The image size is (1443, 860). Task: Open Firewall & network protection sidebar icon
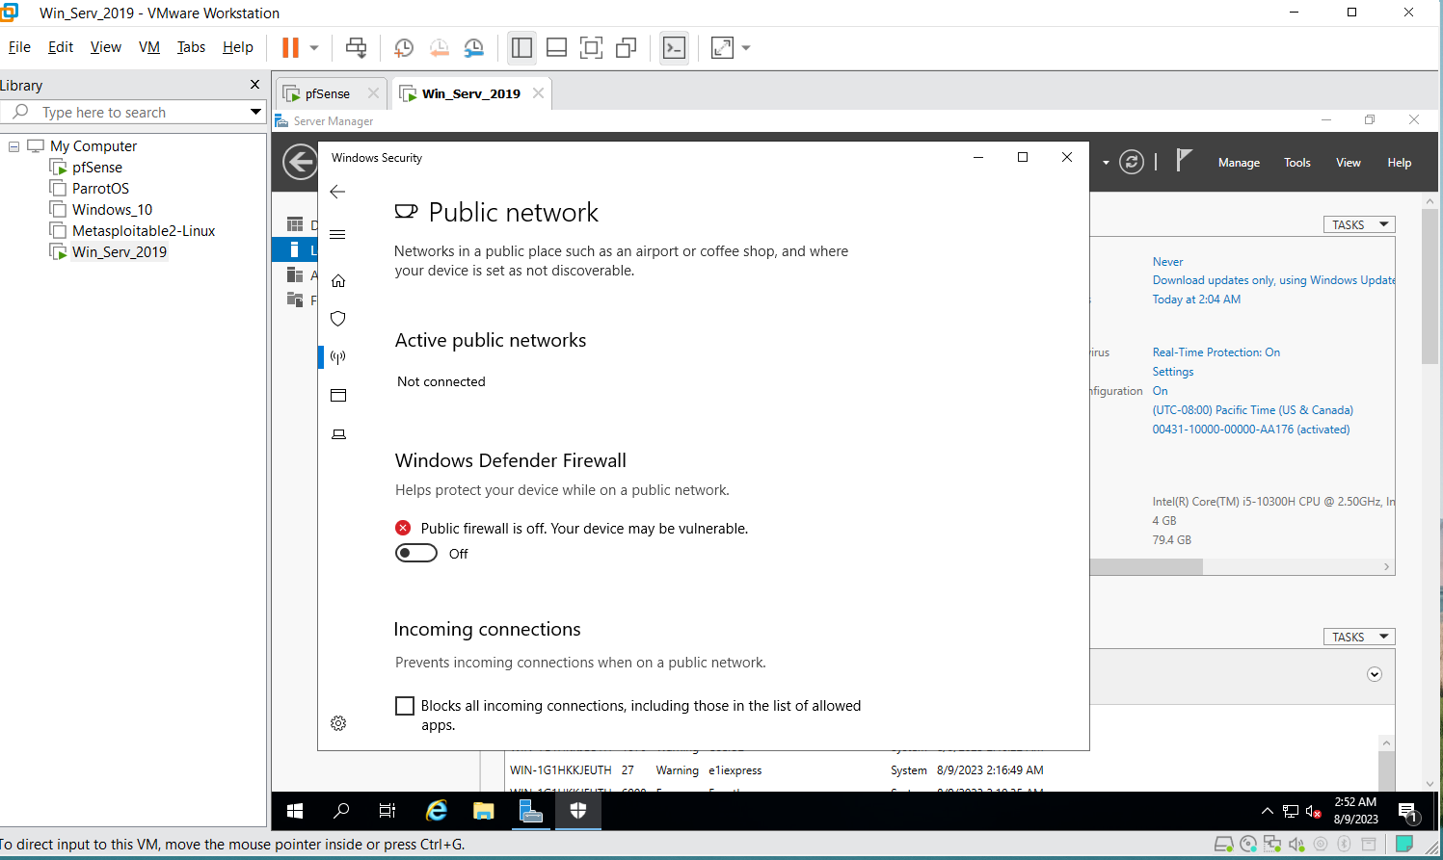338,357
